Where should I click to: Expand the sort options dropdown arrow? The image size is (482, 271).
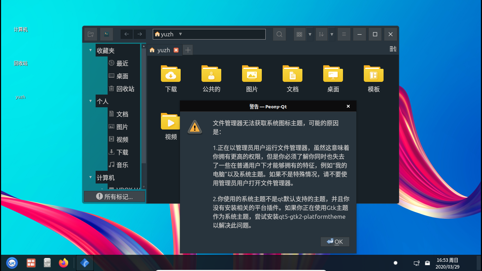[x=332, y=34]
